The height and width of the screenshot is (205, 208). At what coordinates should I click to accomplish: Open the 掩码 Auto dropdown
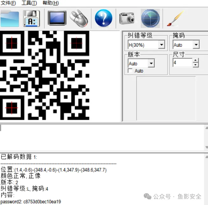pos(196,45)
